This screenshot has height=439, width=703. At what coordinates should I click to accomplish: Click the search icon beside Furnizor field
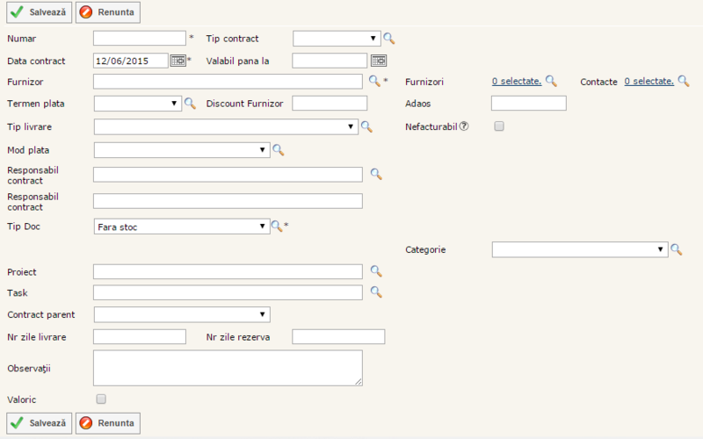pos(373,81)
